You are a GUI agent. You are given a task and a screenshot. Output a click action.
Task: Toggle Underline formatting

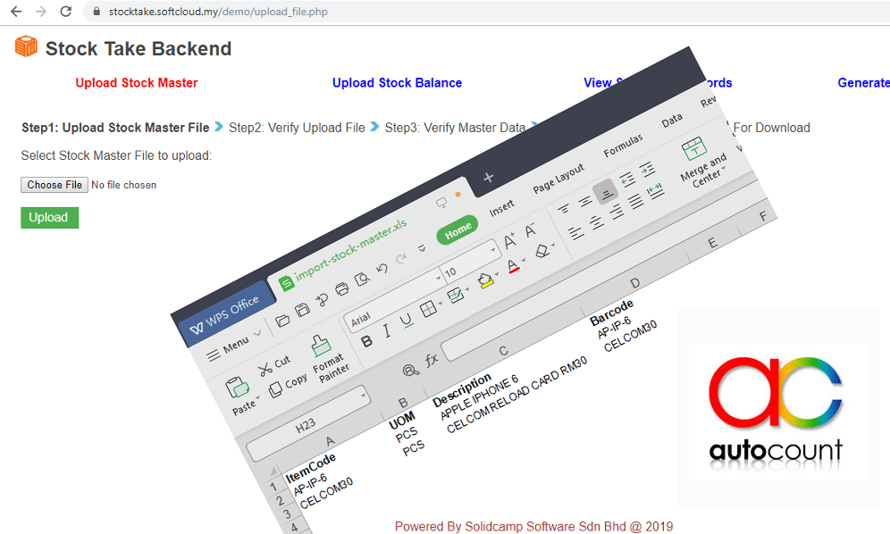click(x=406, y=321)
